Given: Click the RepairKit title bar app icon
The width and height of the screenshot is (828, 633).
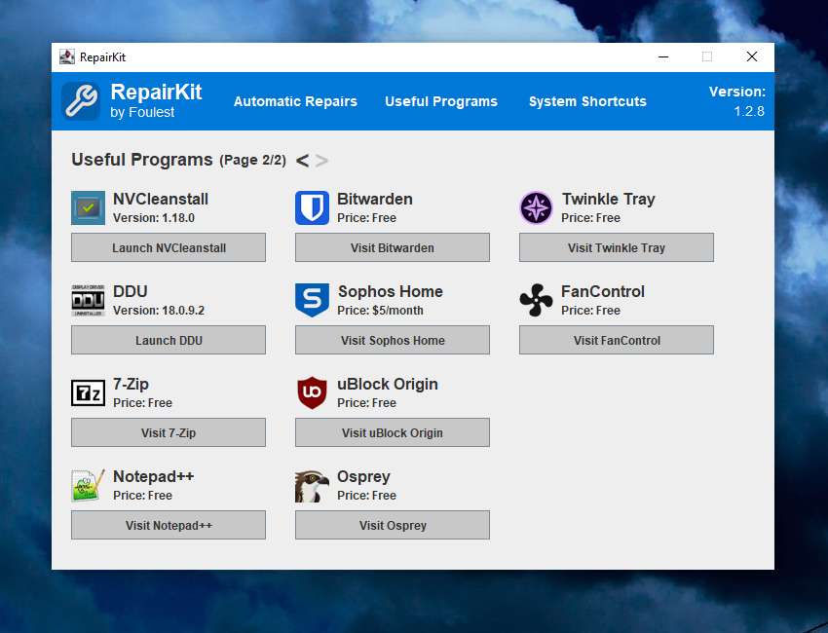Looking at the screenshot, I should [67, 57].
